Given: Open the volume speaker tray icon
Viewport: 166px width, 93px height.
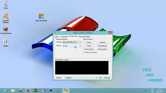Looking at the screenshot, I should click(148, 91).
